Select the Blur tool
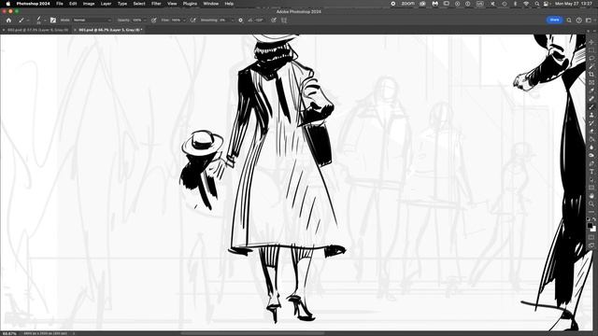The height and width of the screenshot is (336, 598). coord(591,147)
